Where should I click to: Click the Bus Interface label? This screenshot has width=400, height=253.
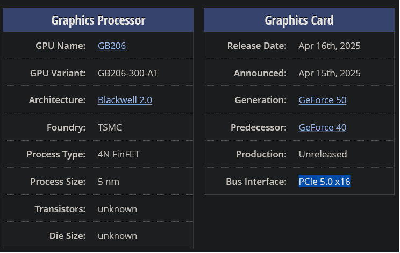(x=256, y=182)
